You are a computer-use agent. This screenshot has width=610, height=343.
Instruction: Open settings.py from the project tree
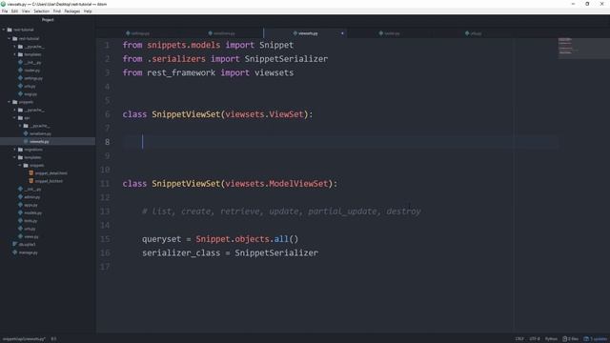[x=33, y=78]
